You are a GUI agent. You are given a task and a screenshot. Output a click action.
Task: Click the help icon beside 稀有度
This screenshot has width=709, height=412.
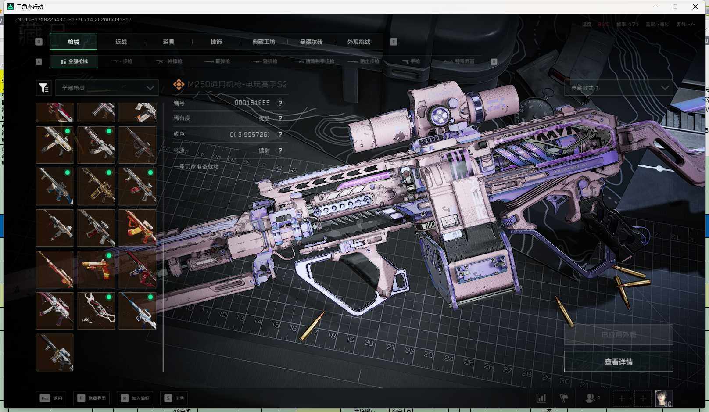click(x=280, y=118)
